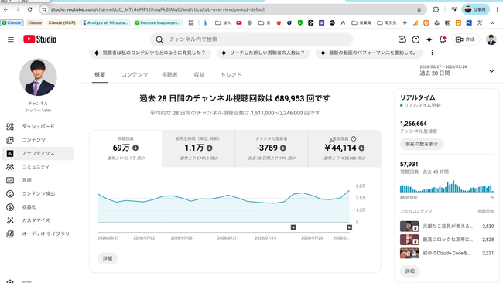Click the last video marker at chart end

click(349, 227)
